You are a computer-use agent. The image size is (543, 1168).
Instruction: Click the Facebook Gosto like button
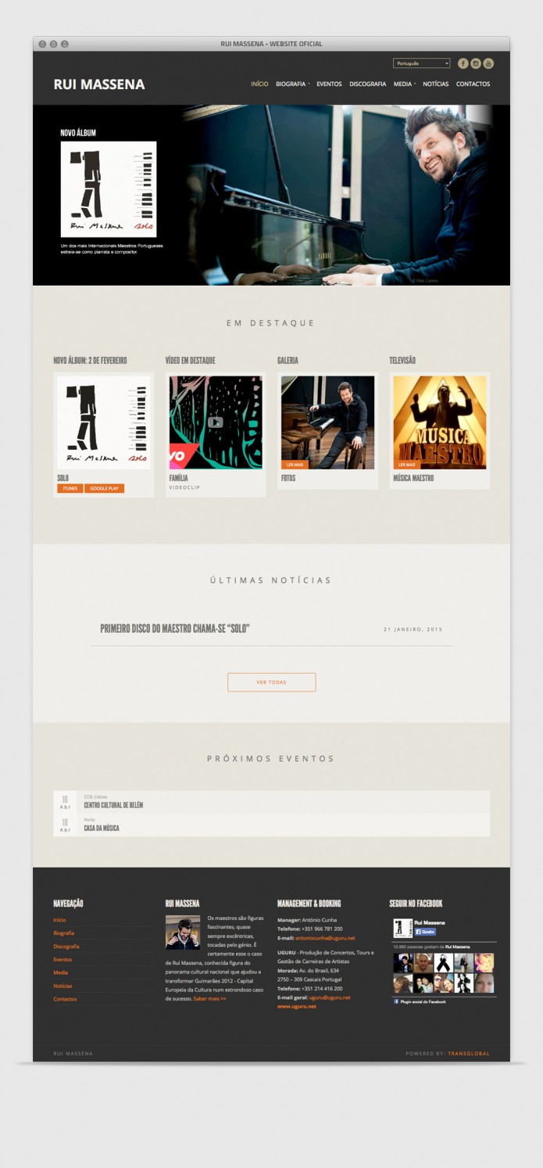[x=426, y=932]
